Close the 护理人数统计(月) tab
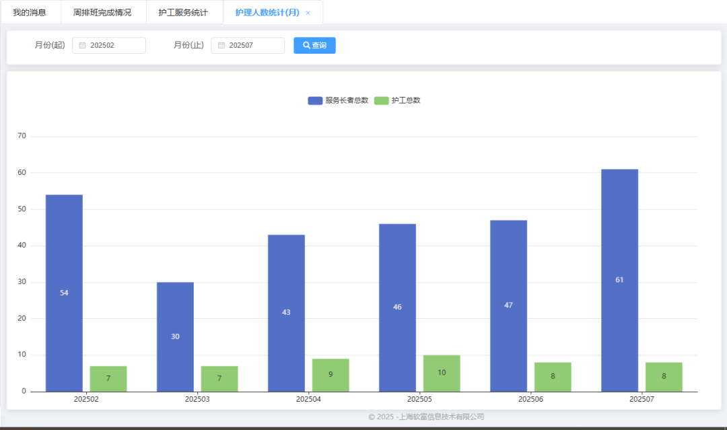Image resolution: width=727 pixels, height=430 pixels. [x=308, y=13]
